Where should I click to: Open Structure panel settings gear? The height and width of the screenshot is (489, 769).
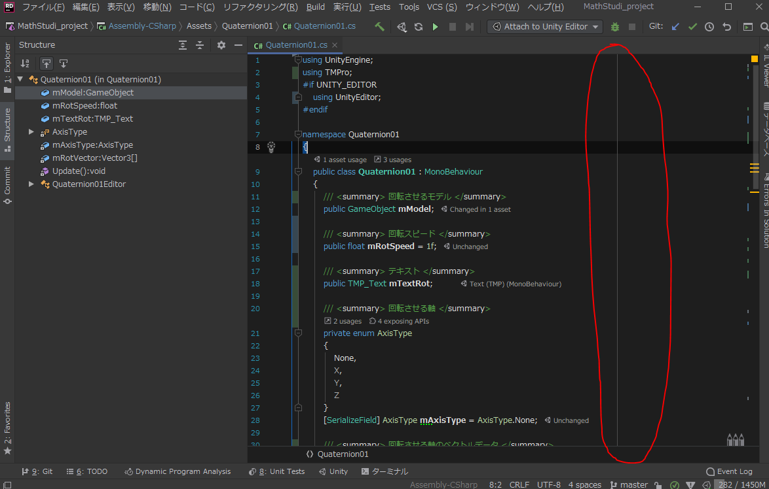point(221,45)
